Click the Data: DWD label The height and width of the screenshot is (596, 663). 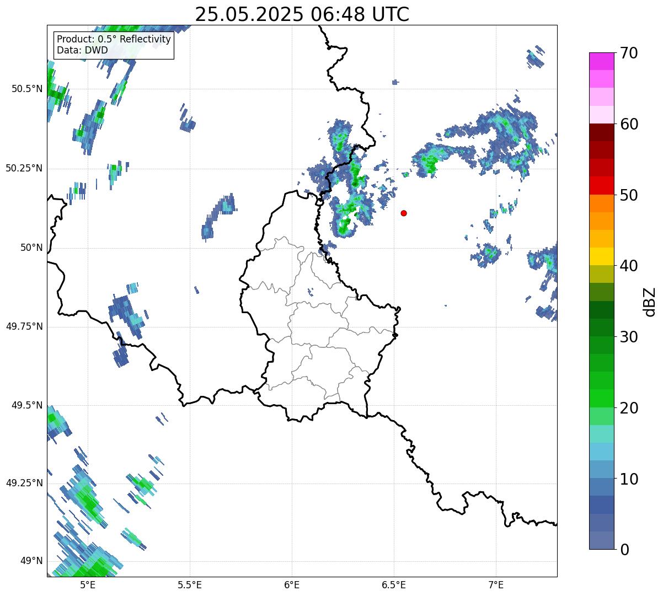(82, 50)
